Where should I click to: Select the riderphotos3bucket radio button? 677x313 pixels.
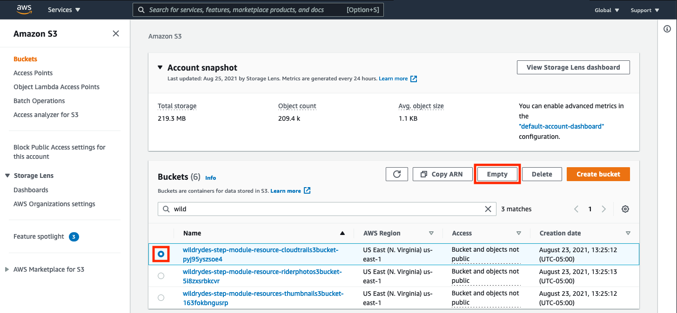tap(161, 276)
